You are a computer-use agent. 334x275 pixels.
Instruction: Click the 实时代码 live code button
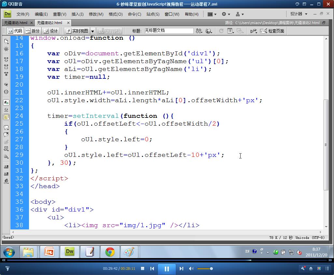pyautogui.click(x=110, y=31)
